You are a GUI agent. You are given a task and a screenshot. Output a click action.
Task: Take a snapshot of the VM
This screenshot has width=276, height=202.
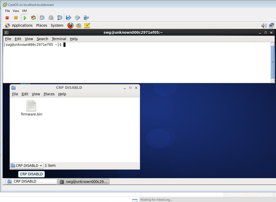tap(42, 18)
